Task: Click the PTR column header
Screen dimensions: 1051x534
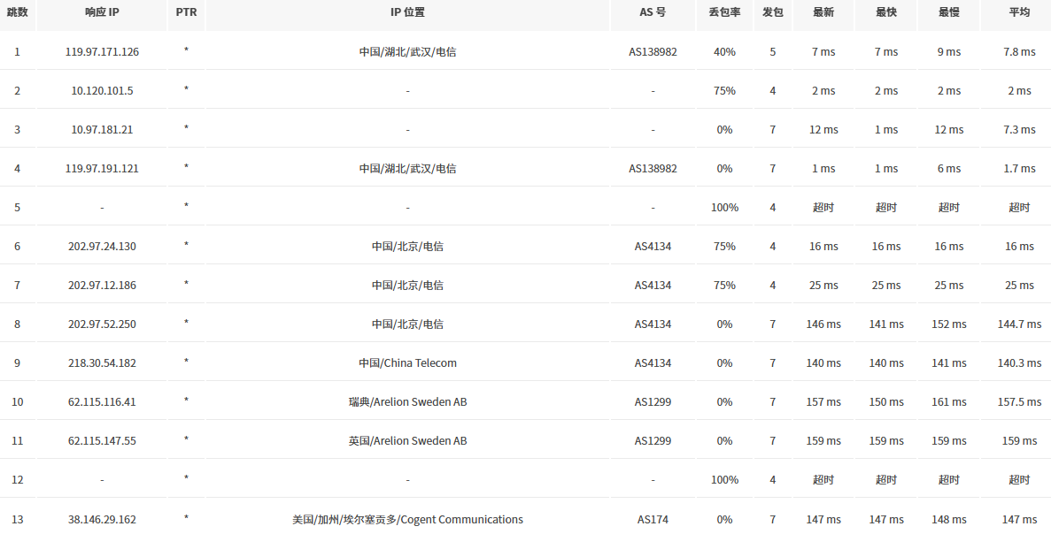Action: tap(186, 12)
